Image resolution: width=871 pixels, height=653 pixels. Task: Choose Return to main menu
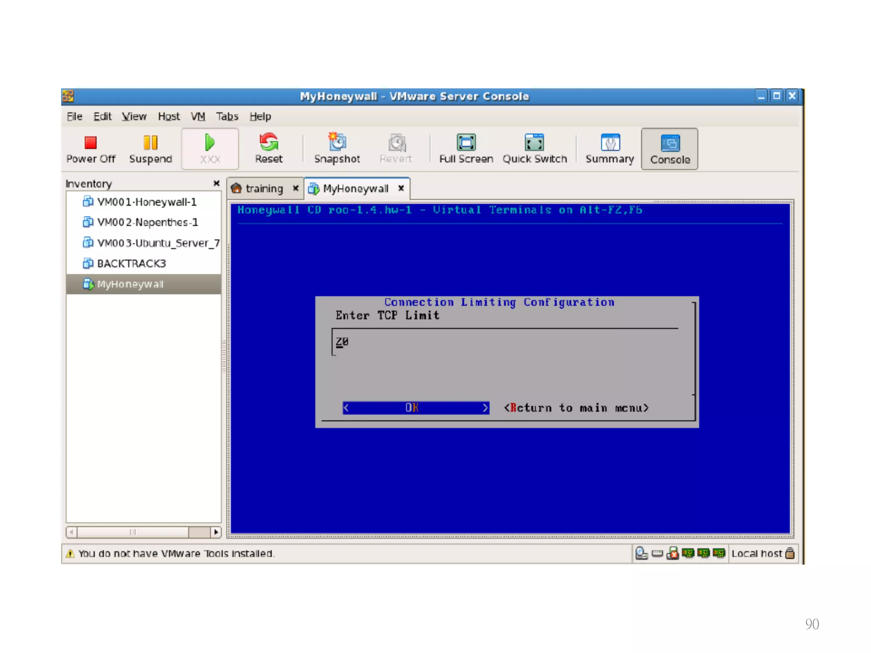576,408
